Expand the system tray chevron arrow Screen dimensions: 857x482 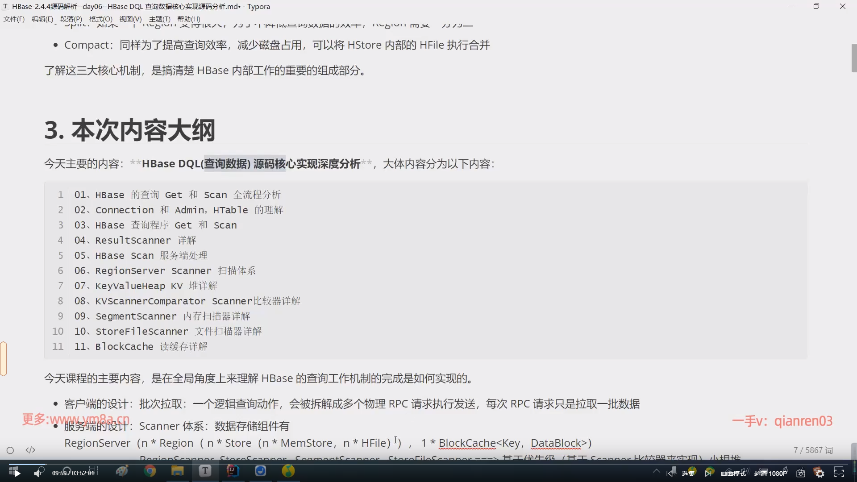(x=656, y=471)
